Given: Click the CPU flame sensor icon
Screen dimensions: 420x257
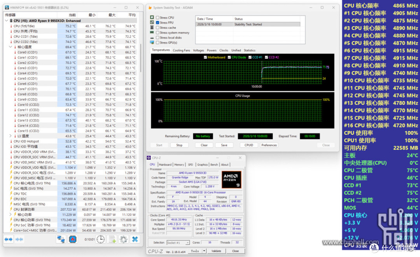Looking at the screenshot, I should pos(73,239).
